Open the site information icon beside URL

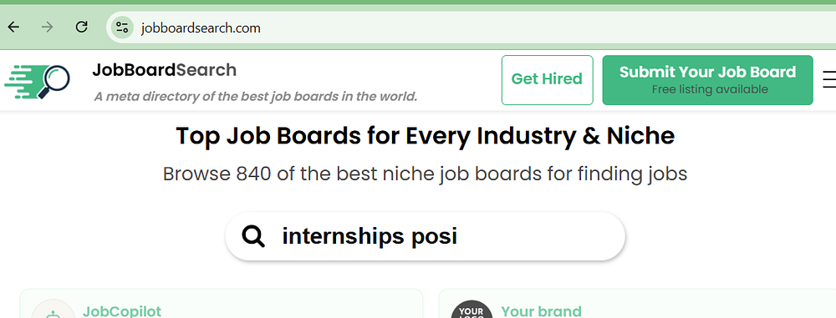click(122, 28)
